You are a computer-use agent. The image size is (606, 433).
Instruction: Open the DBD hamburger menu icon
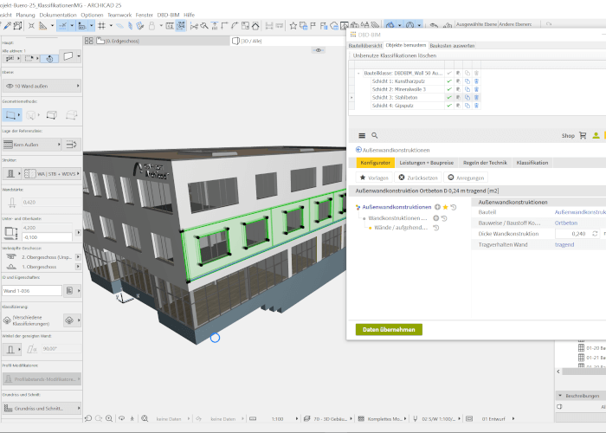(362, 136)
